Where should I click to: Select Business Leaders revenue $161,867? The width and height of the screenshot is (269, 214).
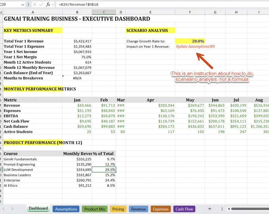click(77, 175)
